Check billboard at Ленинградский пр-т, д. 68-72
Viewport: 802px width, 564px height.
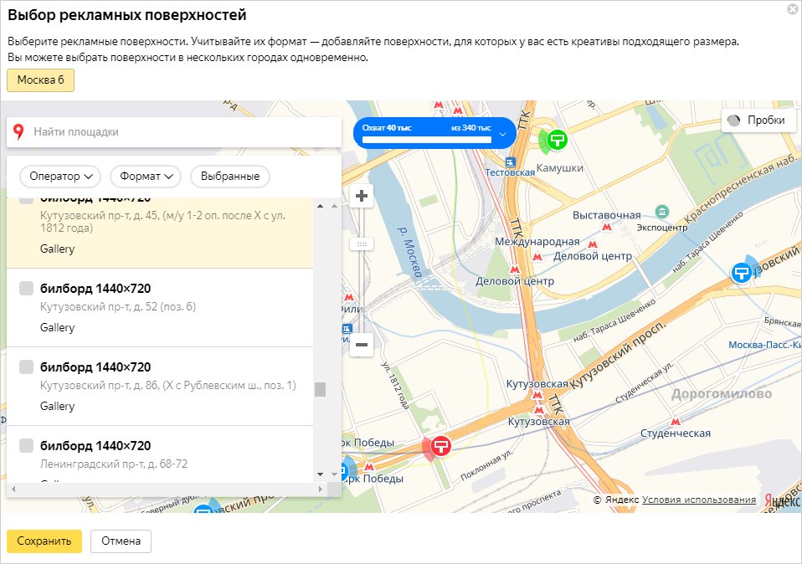click(26, 445)
